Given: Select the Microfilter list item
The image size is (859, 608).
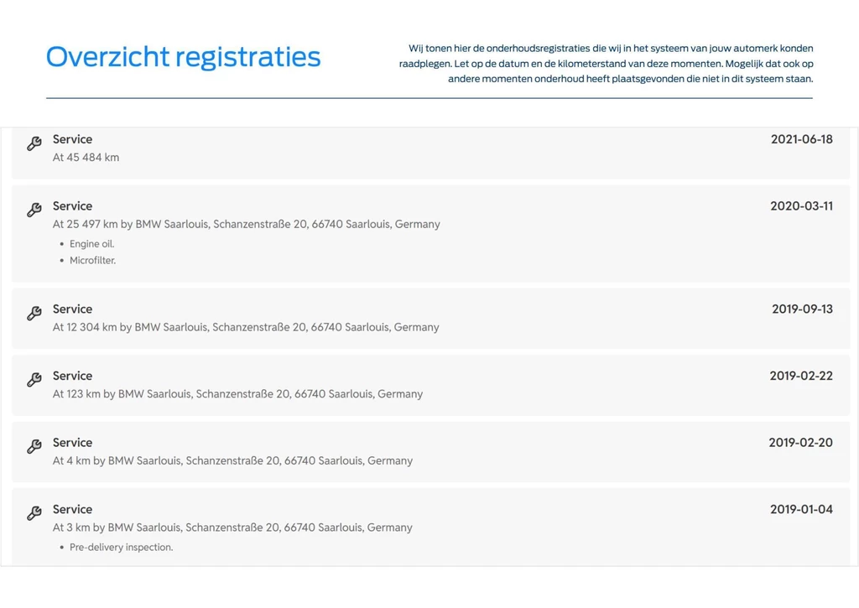Looking at the screenshot, I should 92,260.
